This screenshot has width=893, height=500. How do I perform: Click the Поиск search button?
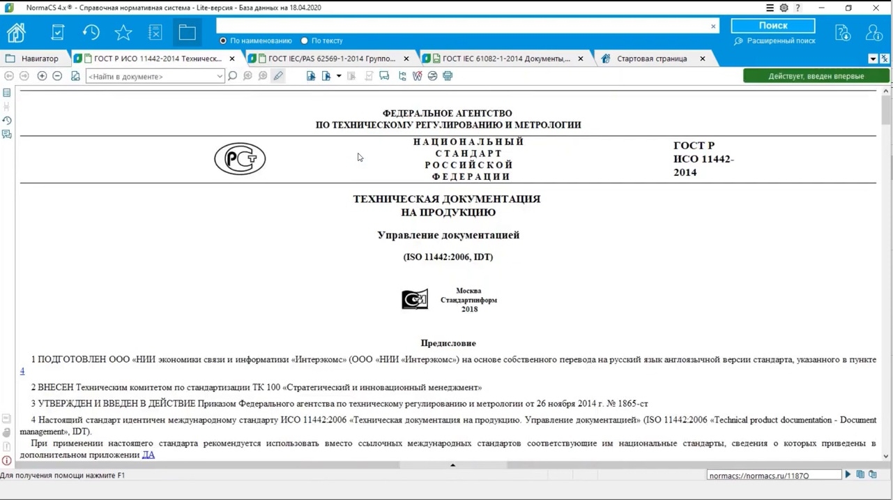coord(773,26)
